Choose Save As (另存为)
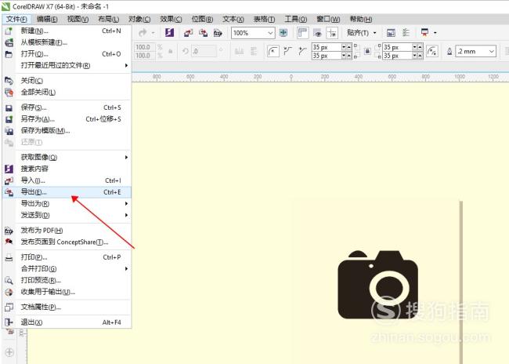 [67, 119]
